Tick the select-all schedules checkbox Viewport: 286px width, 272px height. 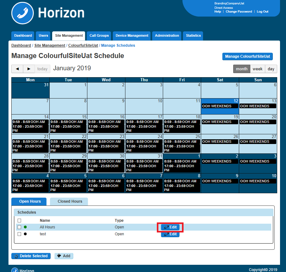pyautogui.click(x=19, y=221)
